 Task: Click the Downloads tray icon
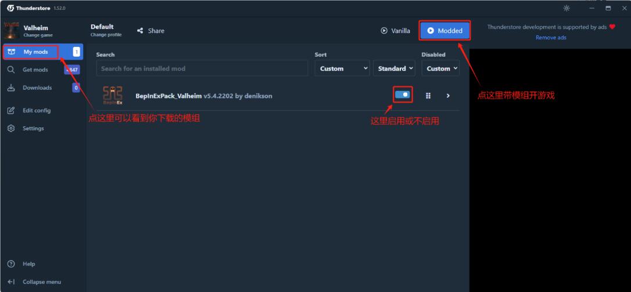11,88
